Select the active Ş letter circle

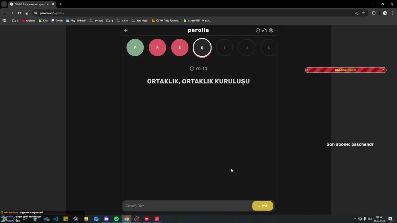point(202,48)
